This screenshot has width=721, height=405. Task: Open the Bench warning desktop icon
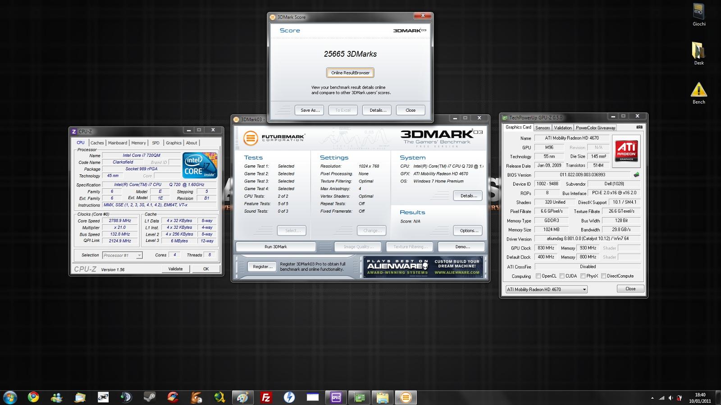coord(699,93)
